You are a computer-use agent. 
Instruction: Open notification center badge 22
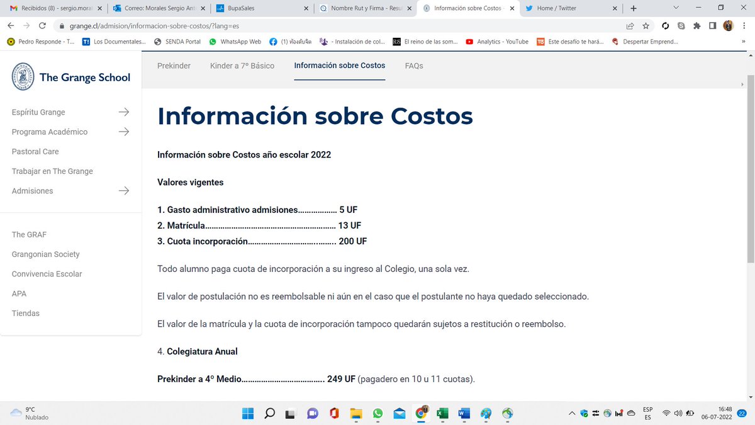(742, 413)
